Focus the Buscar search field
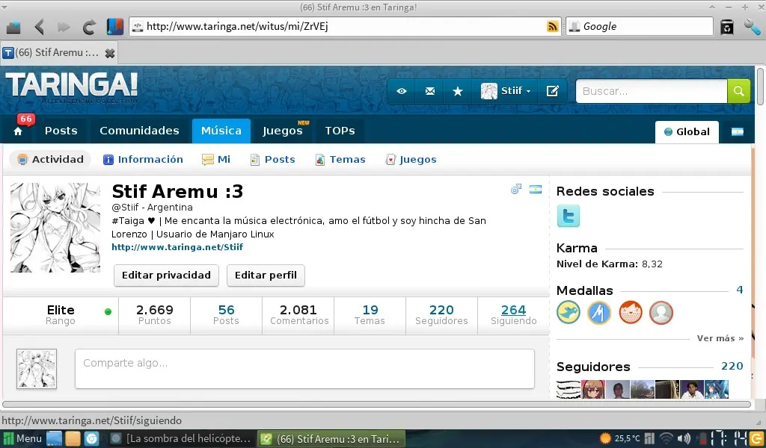This screenshot has height=448, width=766. [652, 91]
